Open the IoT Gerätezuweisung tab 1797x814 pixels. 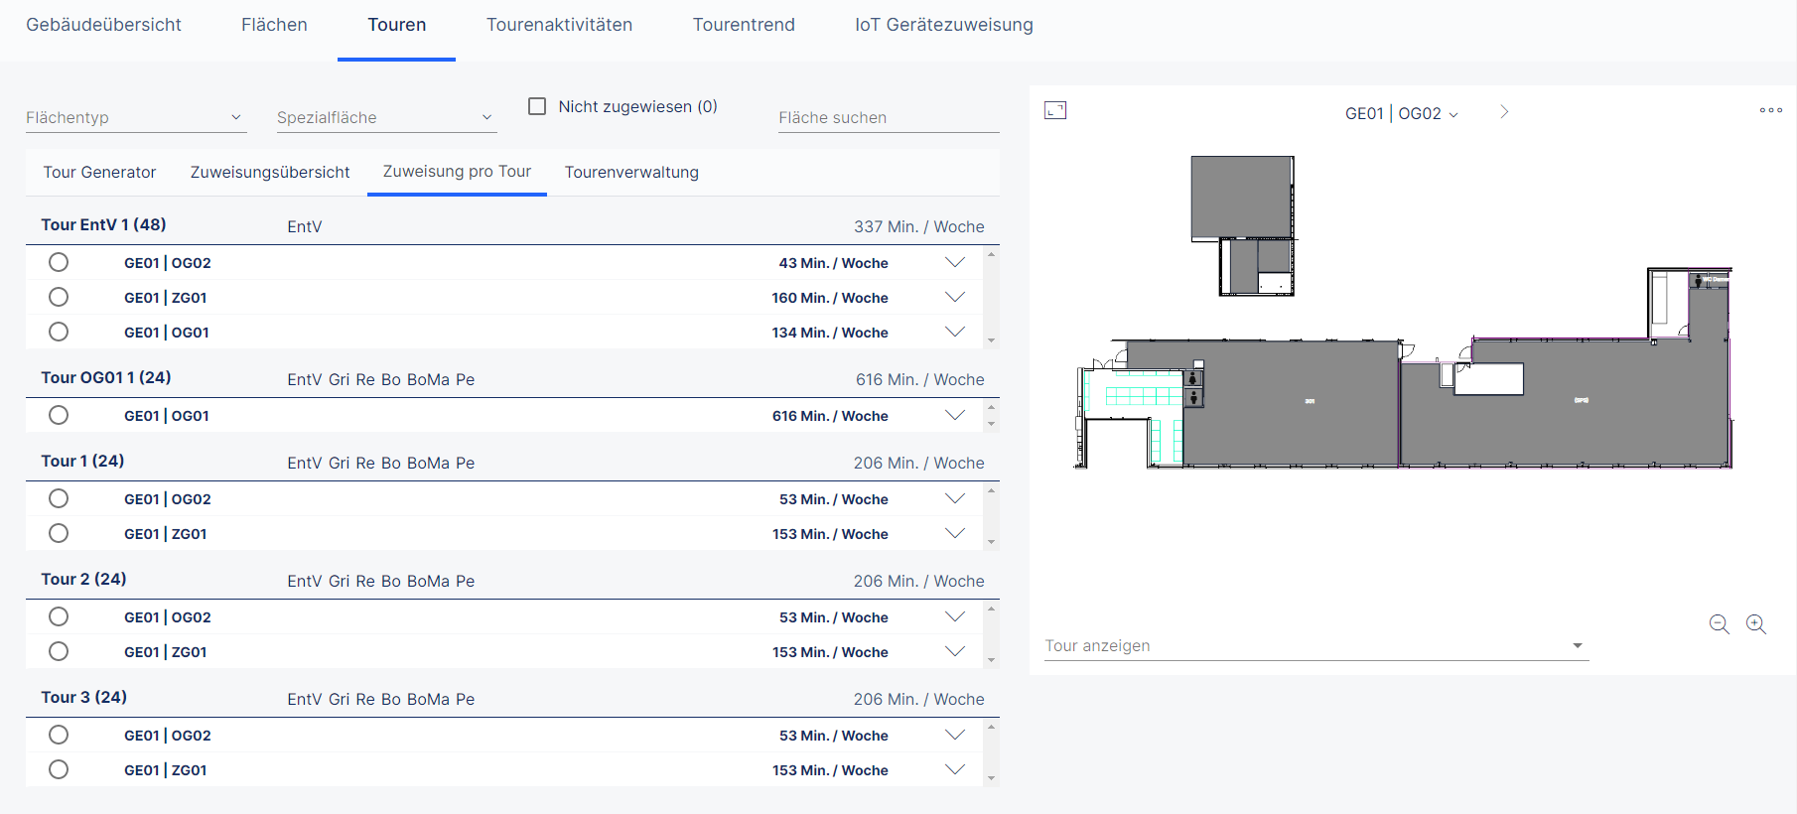pos(944,25)
